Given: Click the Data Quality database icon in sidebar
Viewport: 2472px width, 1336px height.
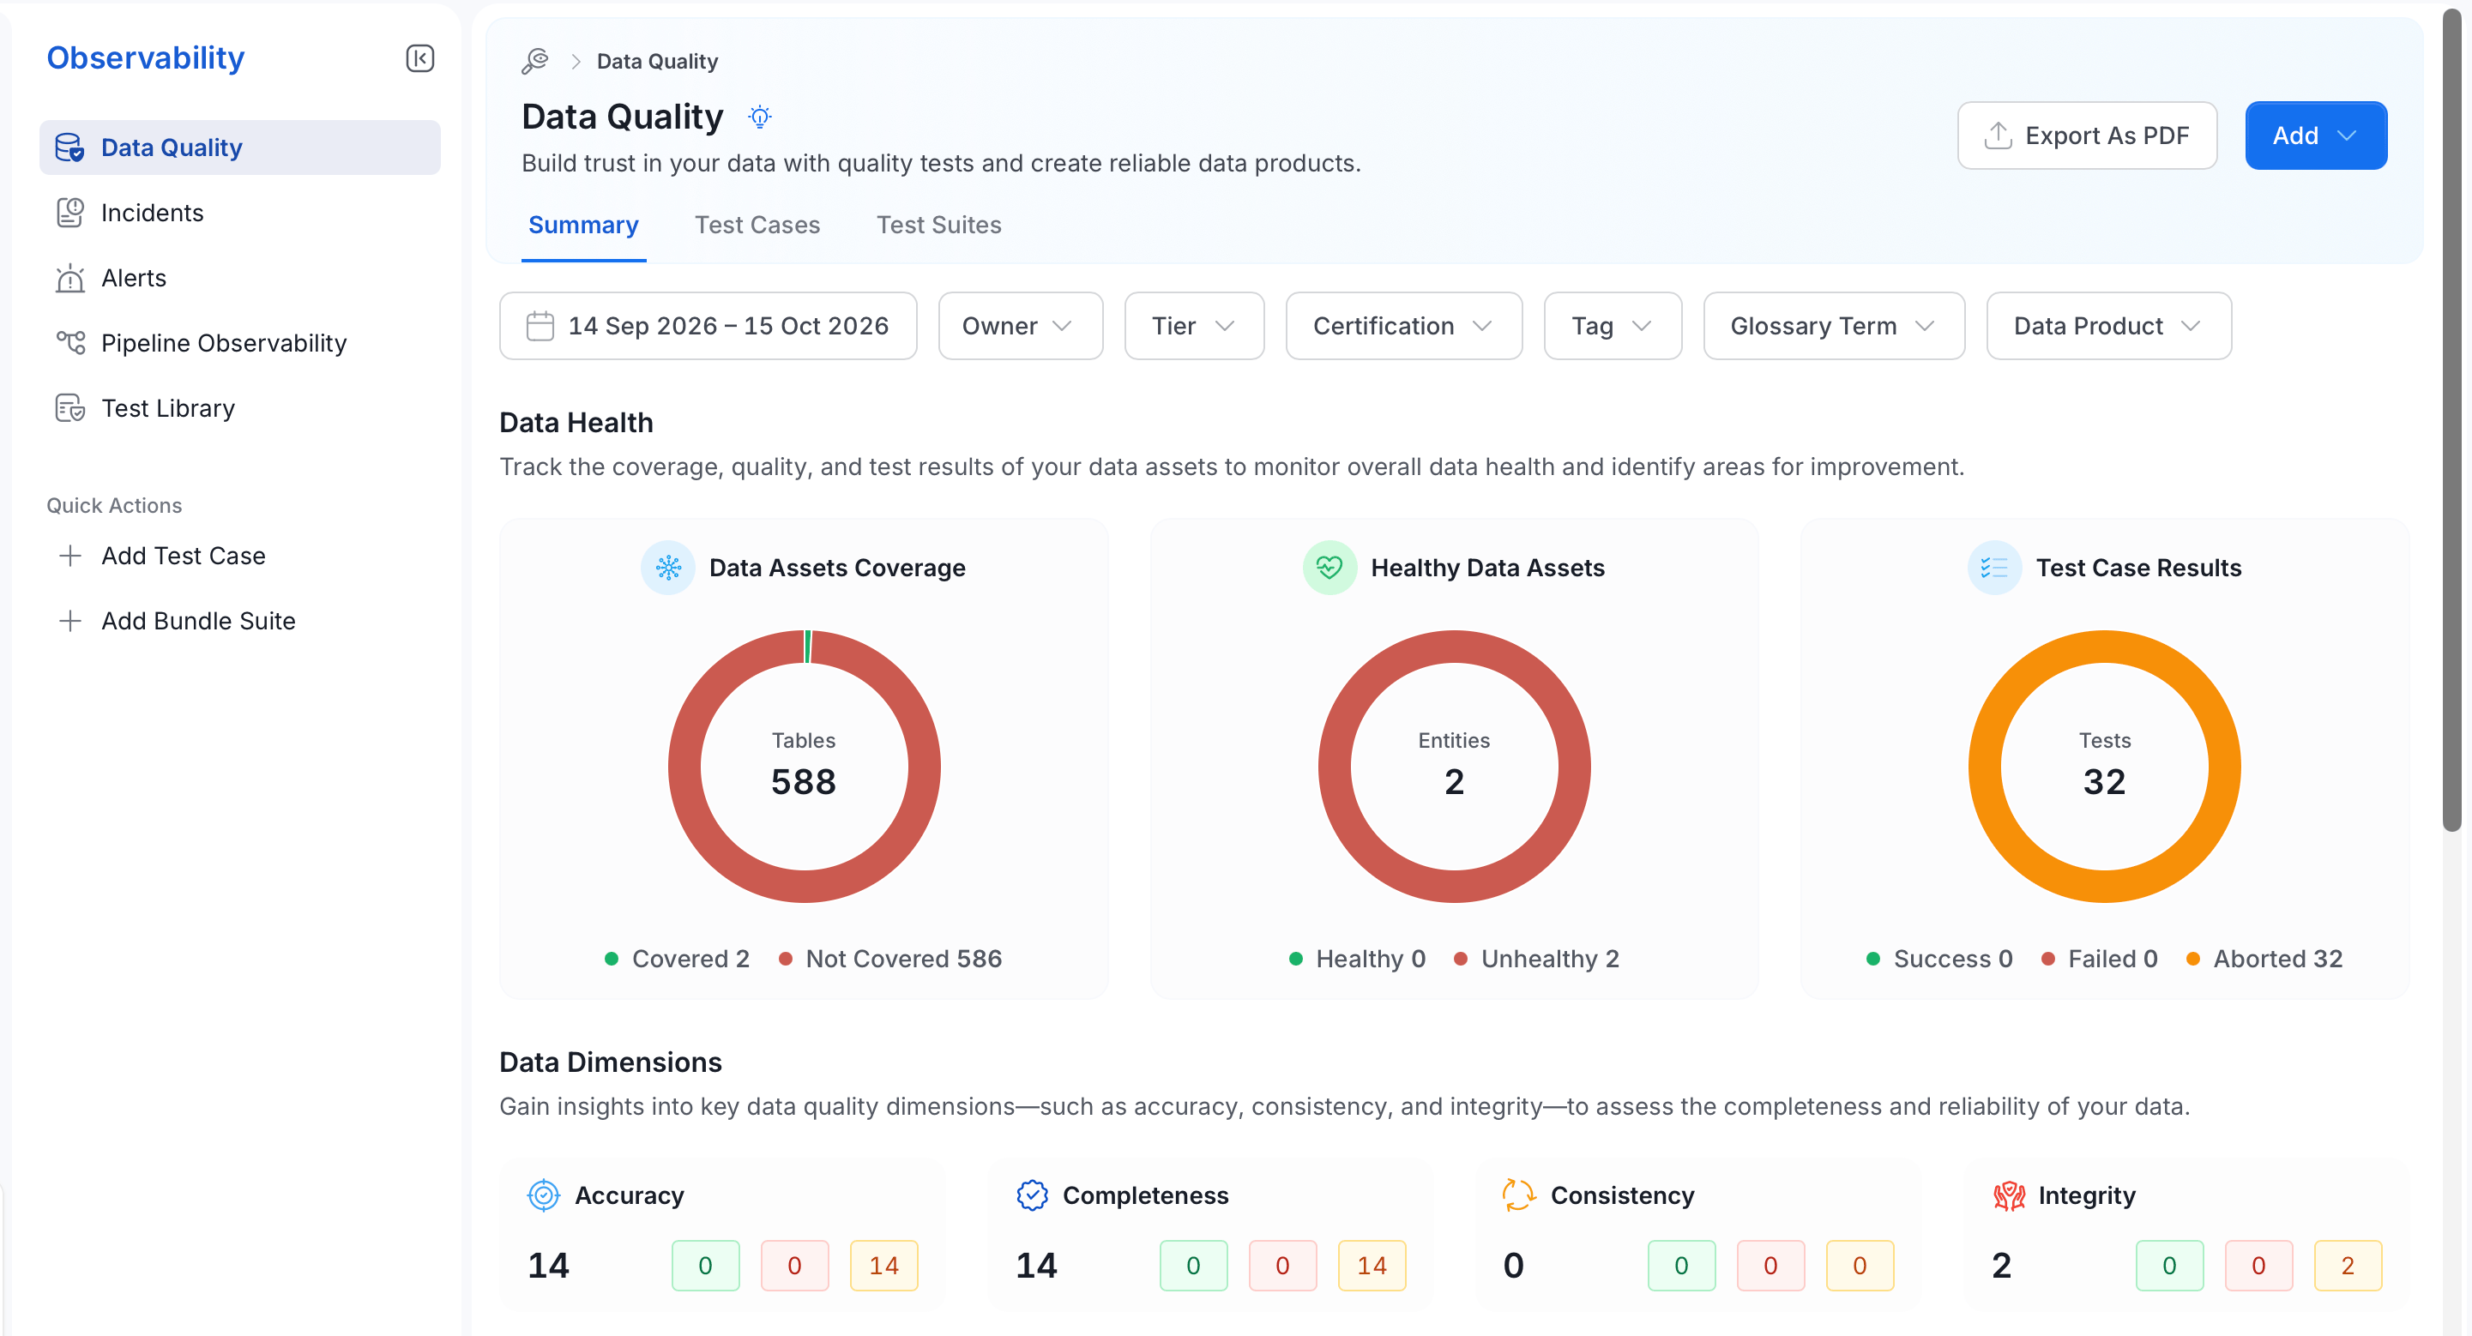Looking at the screenshot, I should 69,147.
